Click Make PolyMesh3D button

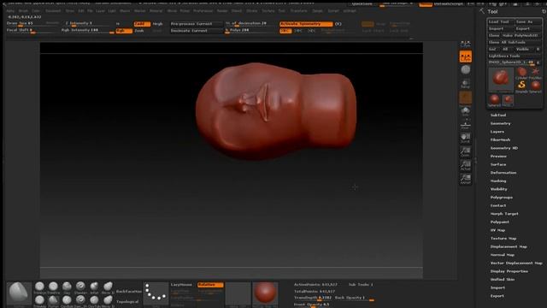click(521, 35)
